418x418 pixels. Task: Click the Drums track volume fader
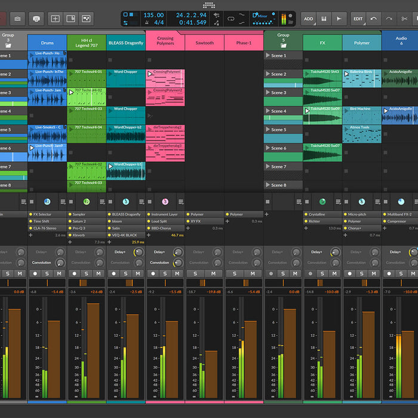[54, 359]
